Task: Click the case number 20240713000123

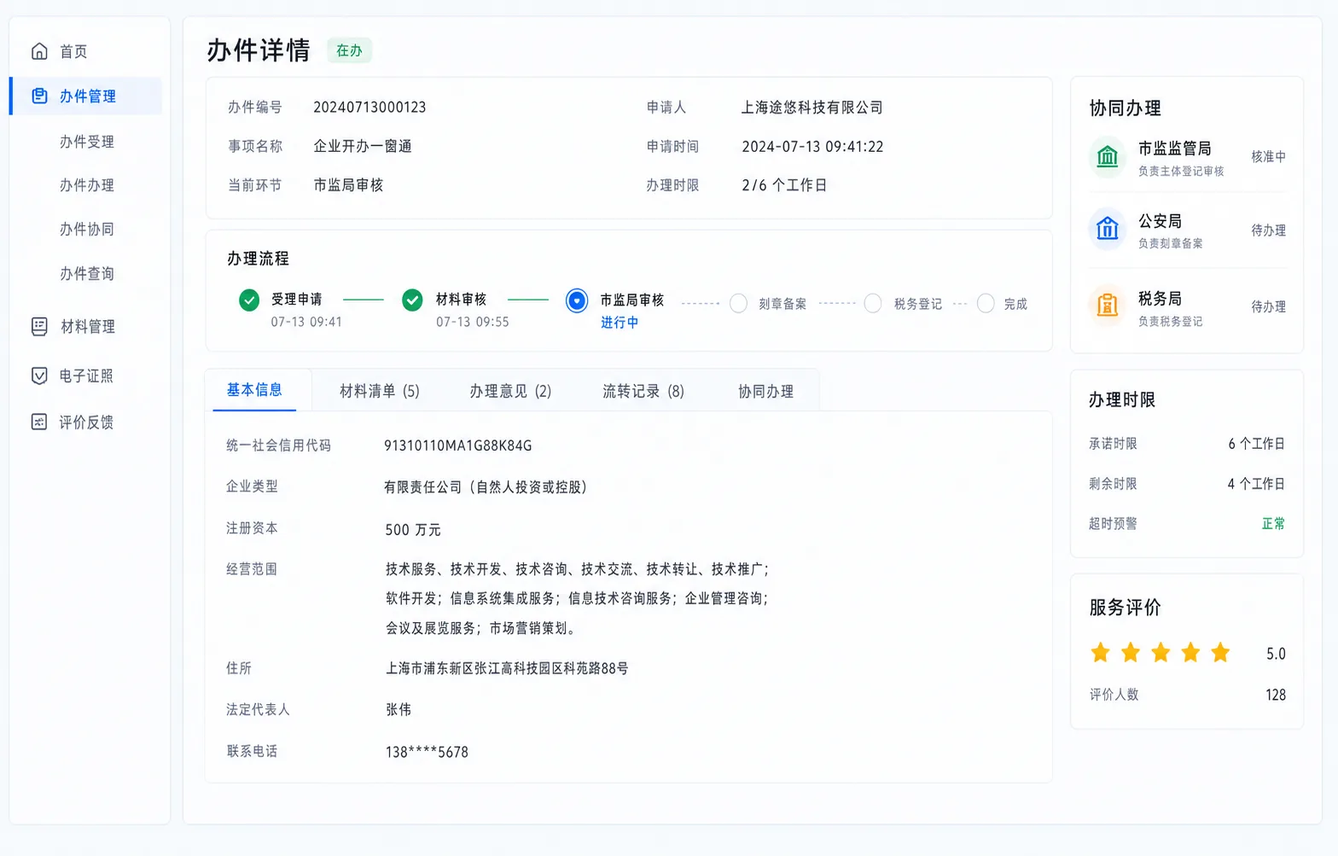Action: (369, 108)
